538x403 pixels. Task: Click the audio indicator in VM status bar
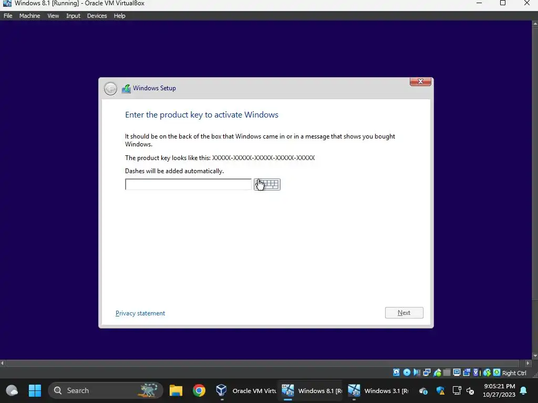tap(417, 373)
